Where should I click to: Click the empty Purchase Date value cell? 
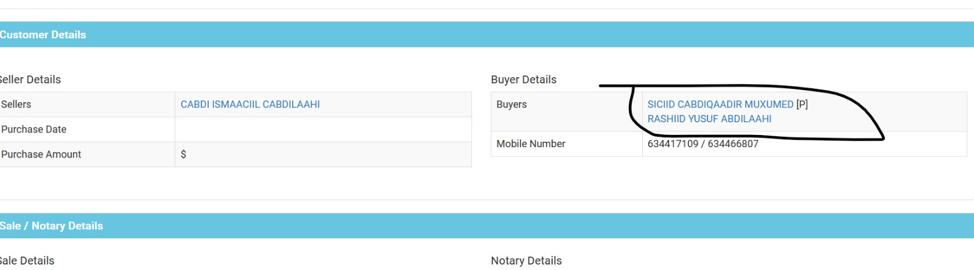coord(323,130)
